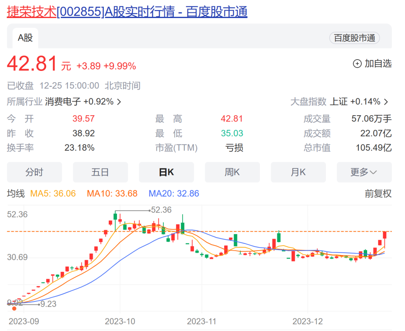405x331 pixels.
Task: Click the 9.23 low price annotation
Action: point(48,304)
